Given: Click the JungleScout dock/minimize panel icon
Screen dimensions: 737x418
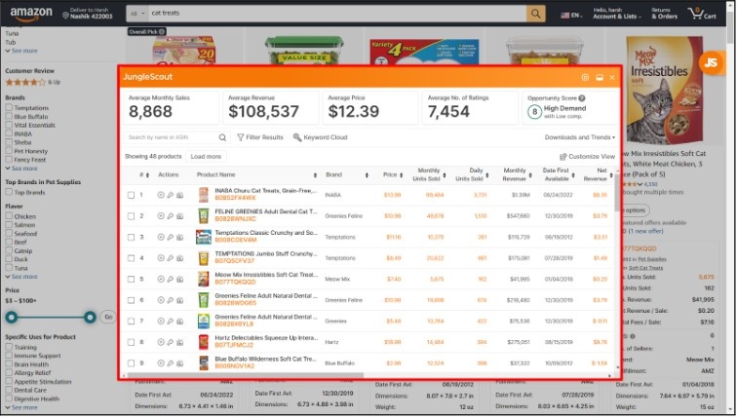Looking at the screenshot, I should point(600,78).
